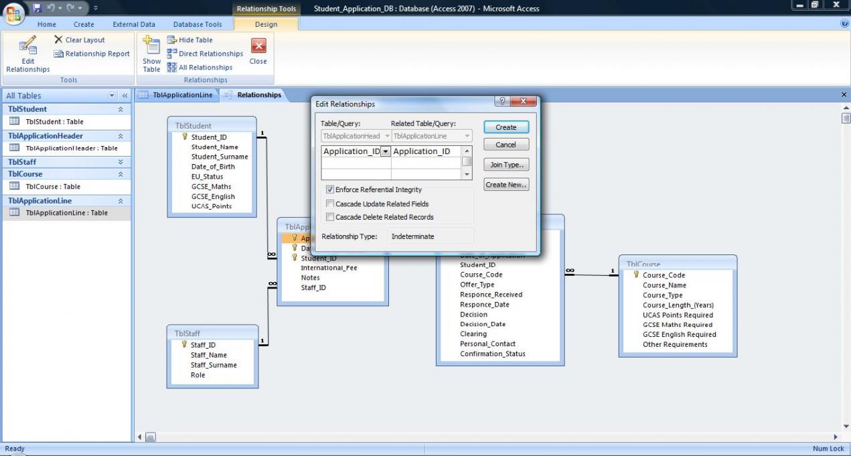Select EU_Status field in TblStudent

point(207,177)
